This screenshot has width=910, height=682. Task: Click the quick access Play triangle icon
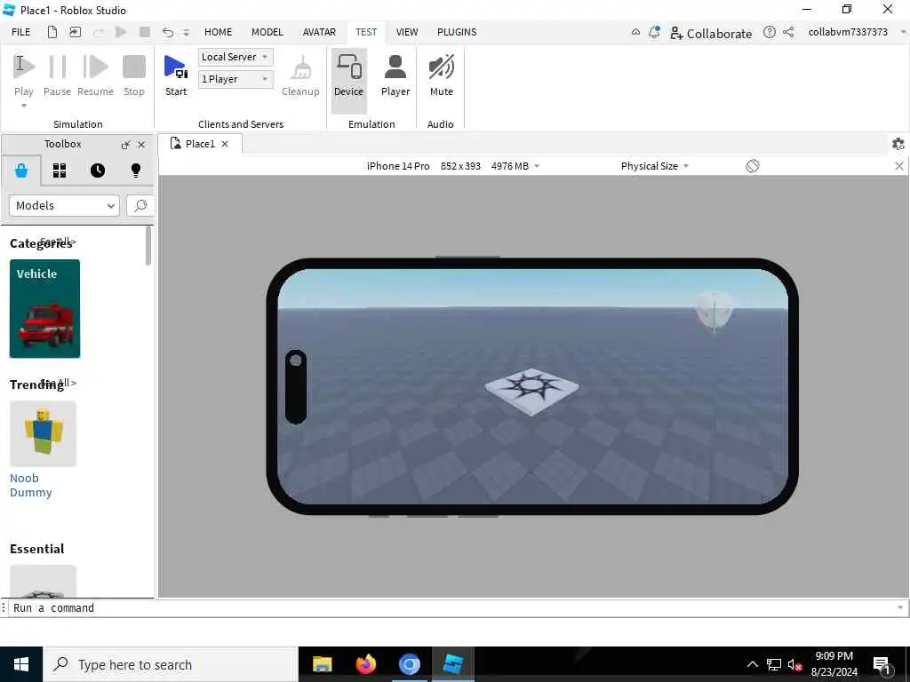[x=121, y=32]
